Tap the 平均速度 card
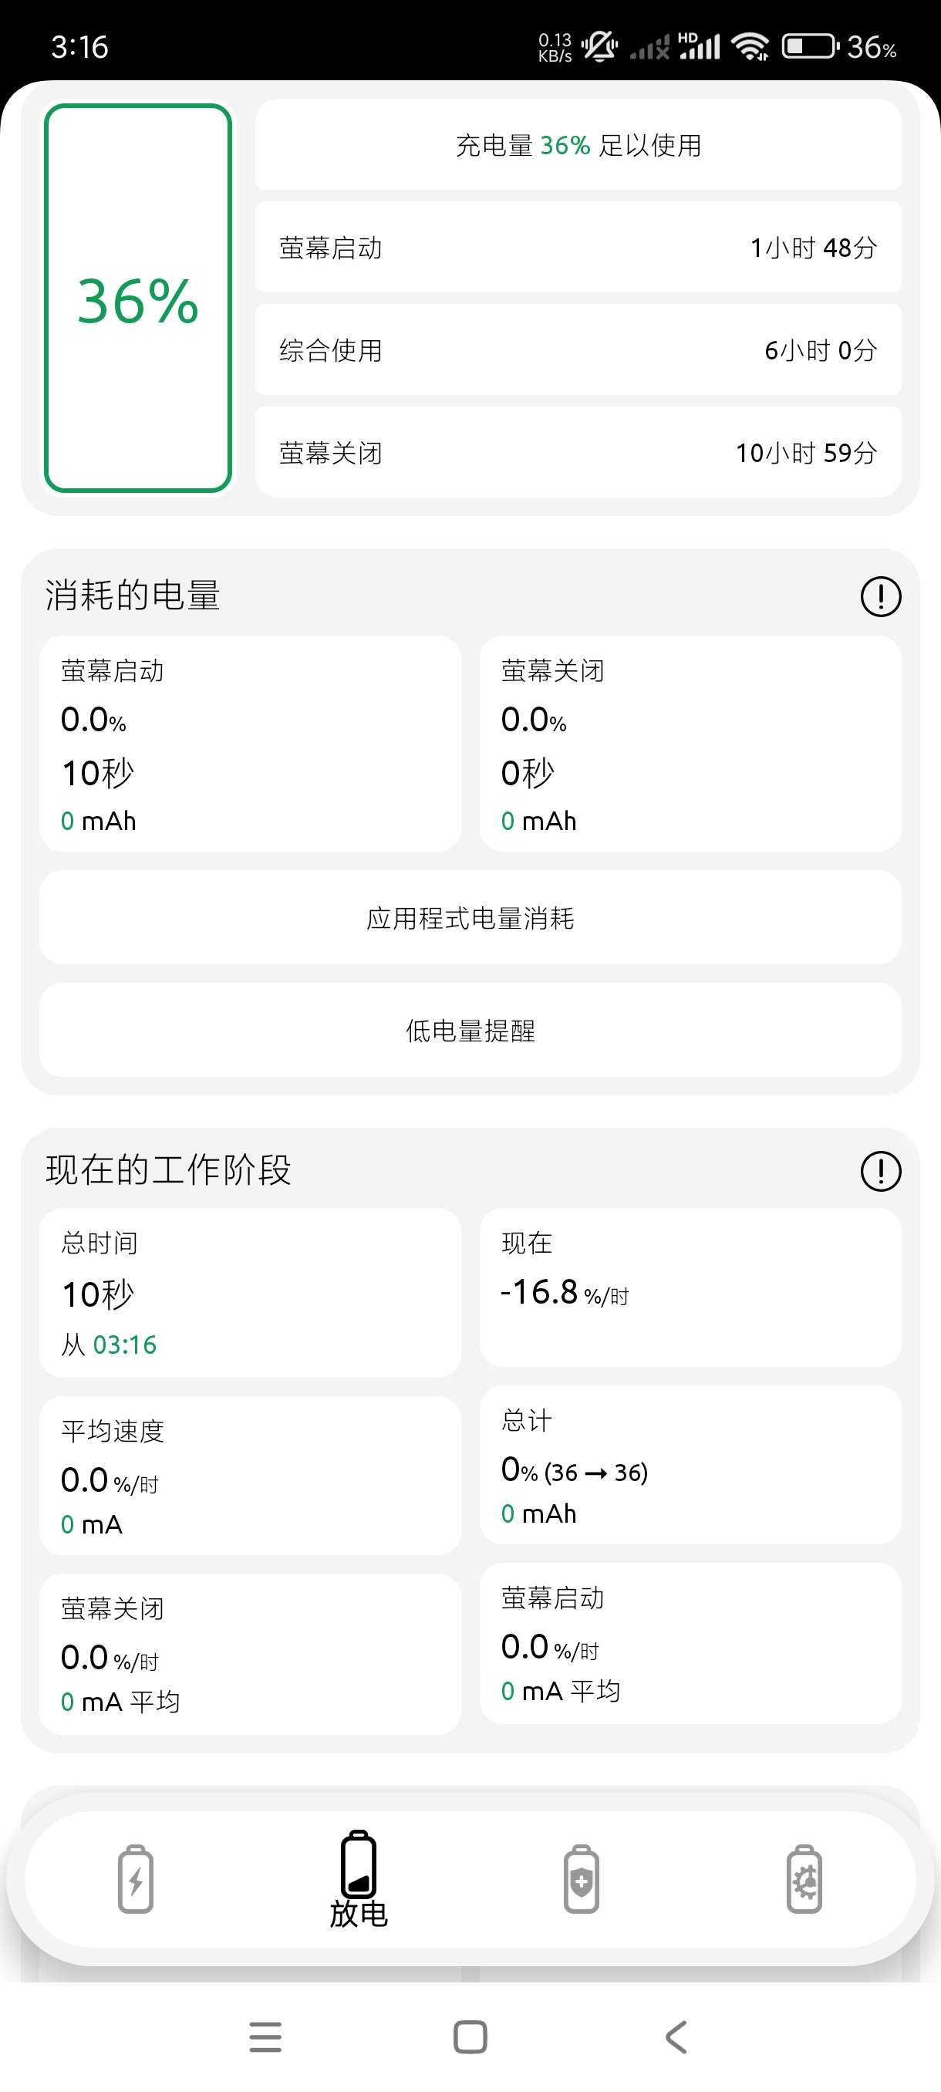Viewport: 941px width, 2092px height. (250, 1476)
